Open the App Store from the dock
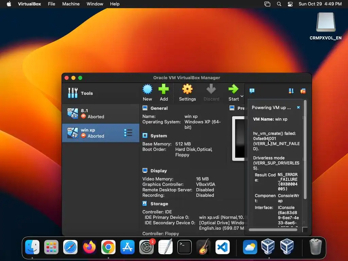The height and width of the screenshot is (261, 348). 127,247
